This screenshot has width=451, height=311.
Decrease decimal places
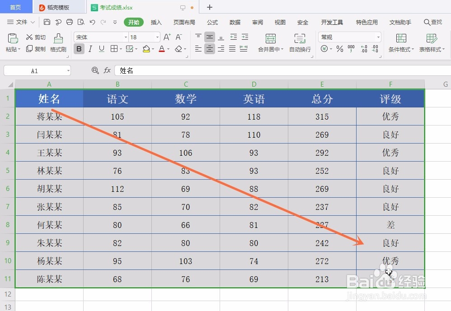point(375,49)
